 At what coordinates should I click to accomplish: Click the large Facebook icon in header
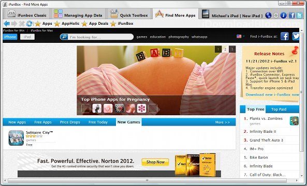pos(285,36)
